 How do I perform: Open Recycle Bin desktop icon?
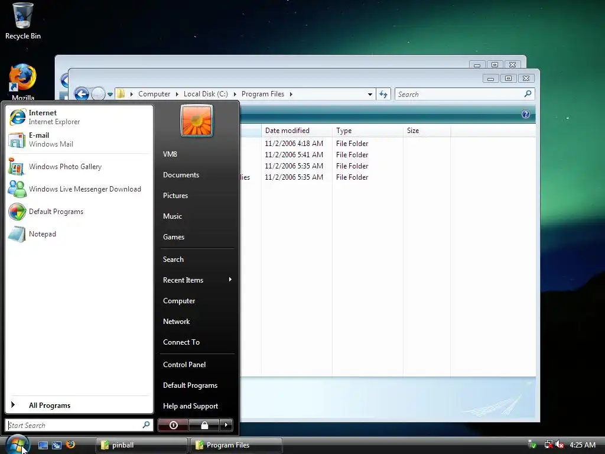pos(23,21)
